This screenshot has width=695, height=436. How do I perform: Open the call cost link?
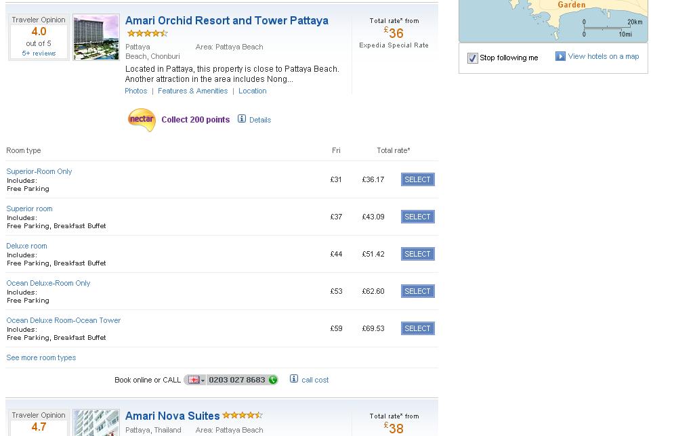(315, 380)
